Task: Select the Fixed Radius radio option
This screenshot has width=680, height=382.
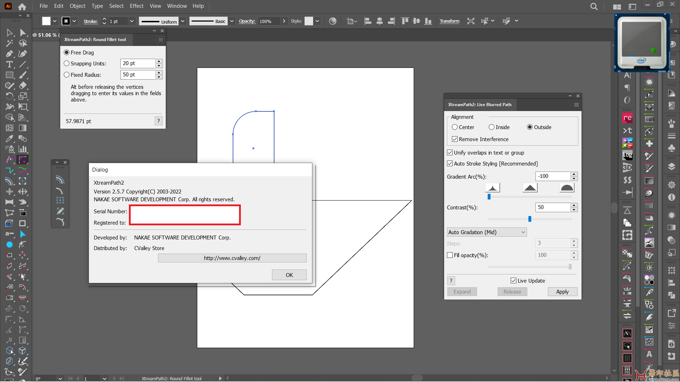Action: [x=67, y=75]
